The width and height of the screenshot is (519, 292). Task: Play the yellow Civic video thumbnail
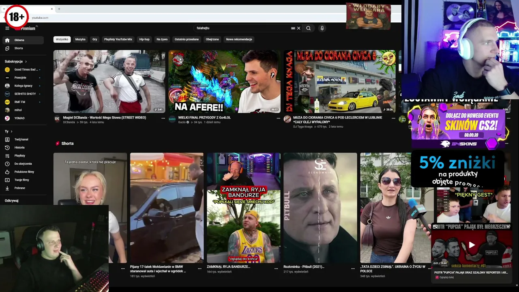click(339, 82)
